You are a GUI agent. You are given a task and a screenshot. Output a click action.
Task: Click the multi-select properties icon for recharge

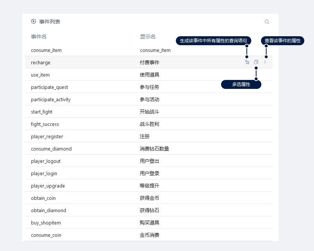[x=256, y=62]
